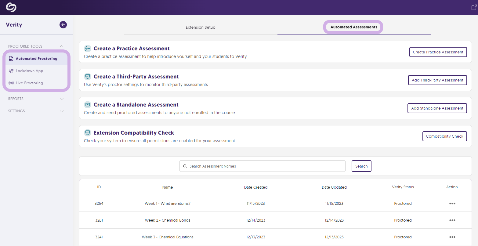Click the envelope icon beside Create a Standalone Assessment
The image size is (478, 246).
point(88,104)
